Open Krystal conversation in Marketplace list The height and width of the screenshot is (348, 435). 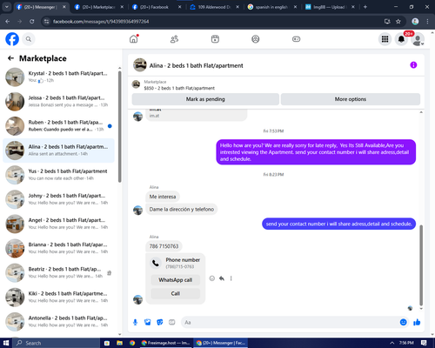click(x=58, y=77)
